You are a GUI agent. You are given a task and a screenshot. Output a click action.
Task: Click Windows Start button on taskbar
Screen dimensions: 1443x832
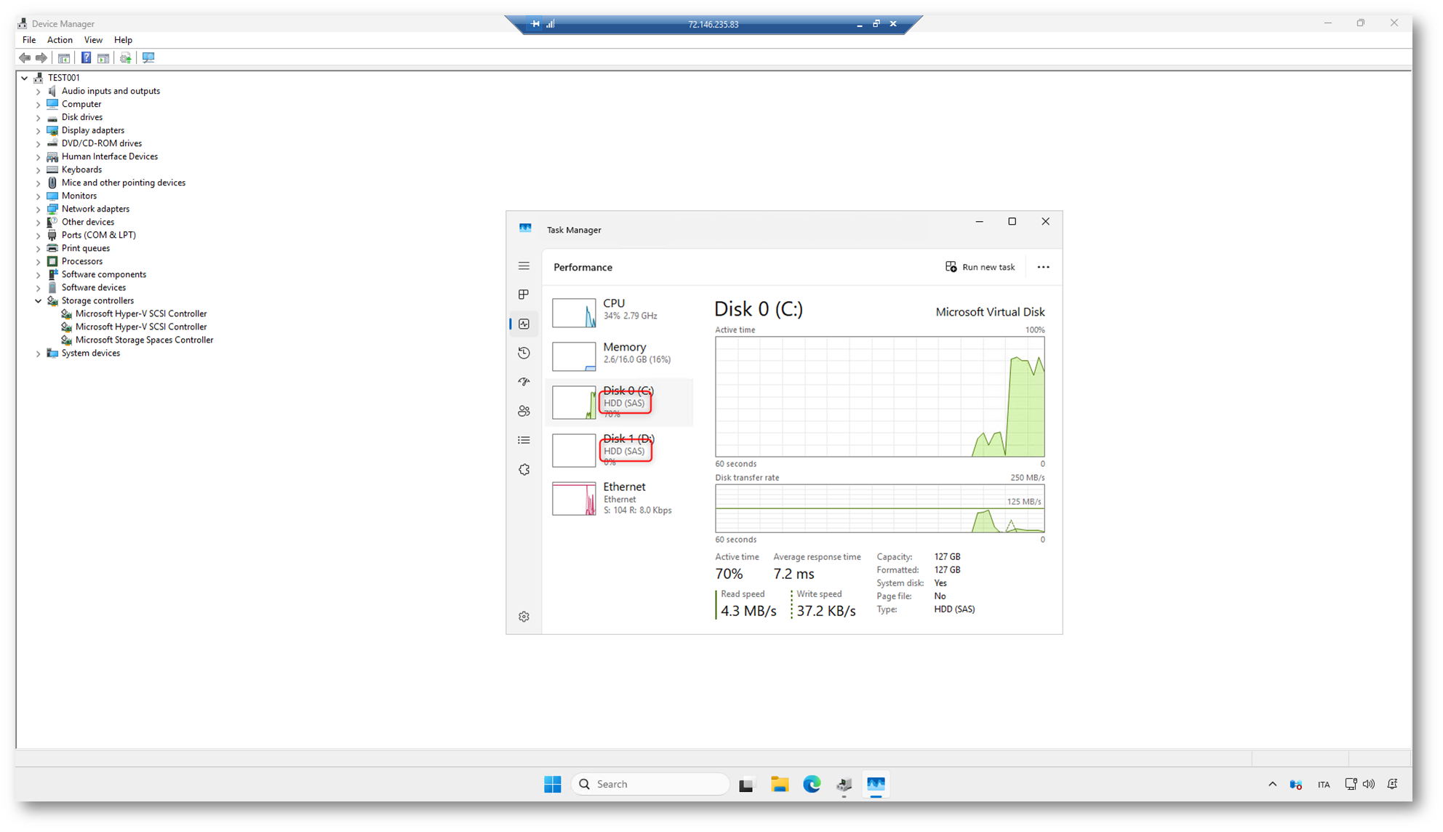pyautogui.click(x=553, y=784)
